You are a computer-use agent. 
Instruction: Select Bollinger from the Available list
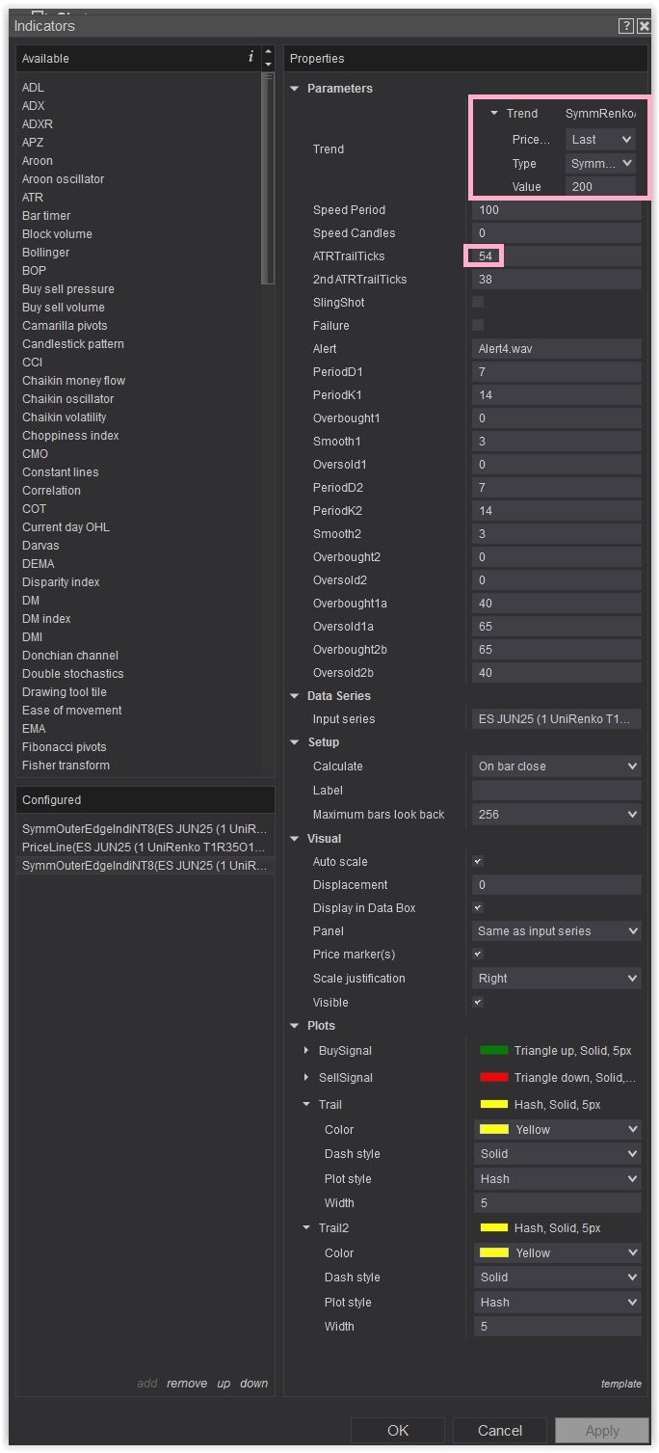pyautogui.click(x=46, y=253)
